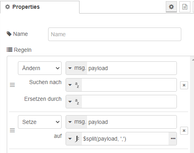This screenshot has height=153, width=194.
Task: Delete the Ändern rule with x button
Action: click(x=184, y=85)
